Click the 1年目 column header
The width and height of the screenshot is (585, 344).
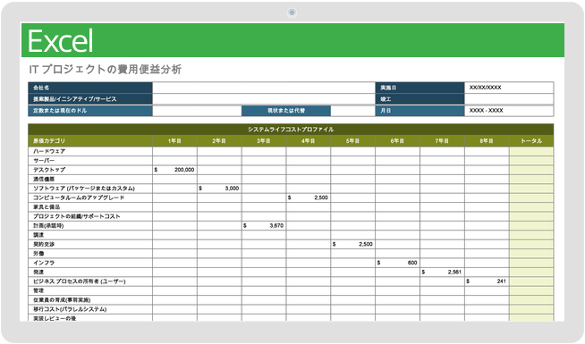coord(174,141)
